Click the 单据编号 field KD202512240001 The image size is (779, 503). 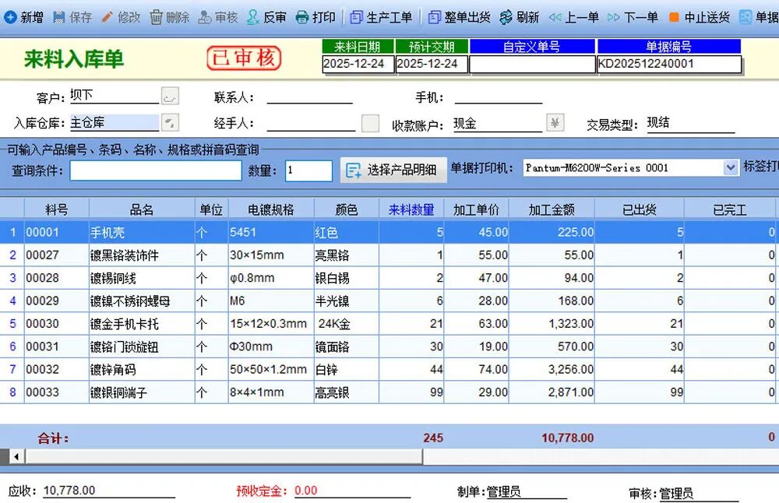coord(669,64)
